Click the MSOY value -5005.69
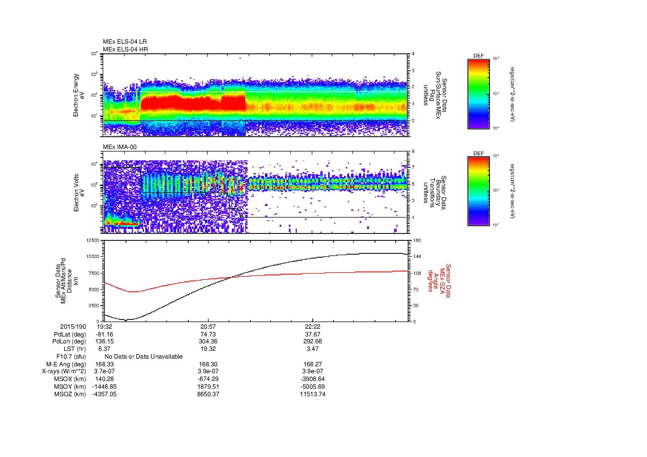Screen dimensions: 647x457 tap(313, 387)
